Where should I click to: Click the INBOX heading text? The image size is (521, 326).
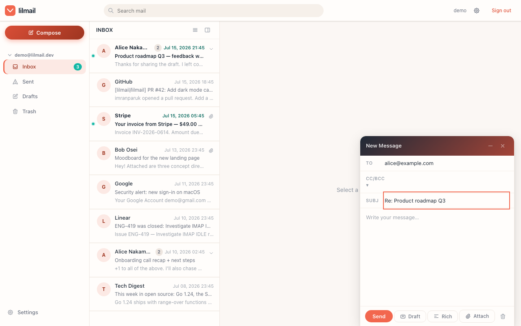[105, 30]
